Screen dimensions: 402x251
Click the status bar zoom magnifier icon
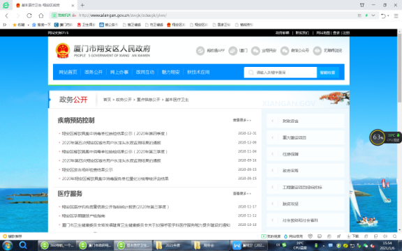pyautogui.click(x=395, y=236)
